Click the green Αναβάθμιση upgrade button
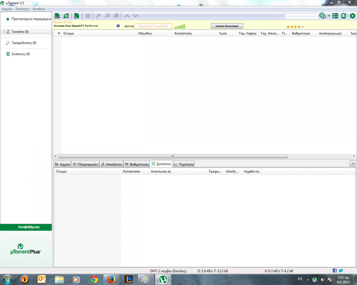The width and height of the screenshot is (357, 285). [x=26, y=227]
